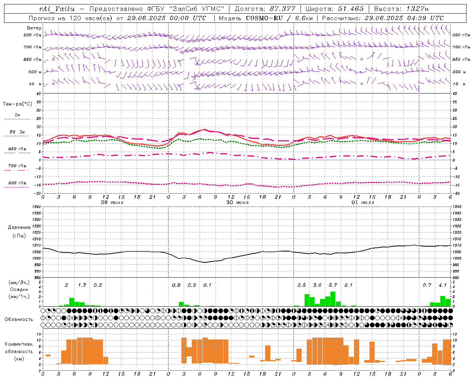Click the 01 июля date label
Viewport: 472px width, 377px height.
coord(363,202)
